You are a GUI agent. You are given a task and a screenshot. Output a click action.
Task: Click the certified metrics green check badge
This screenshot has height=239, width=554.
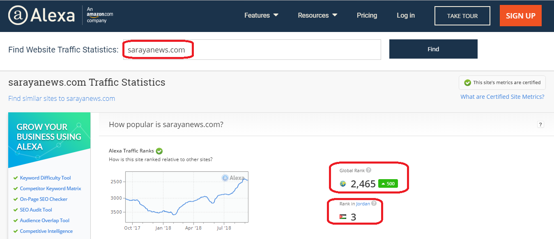(x=467, y=82)
